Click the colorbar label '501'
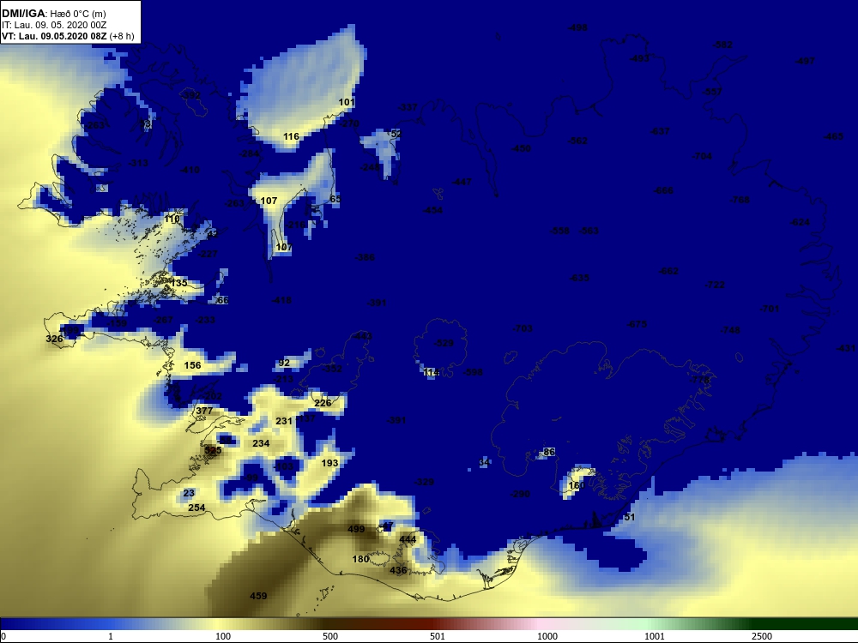 coord(438,636)
